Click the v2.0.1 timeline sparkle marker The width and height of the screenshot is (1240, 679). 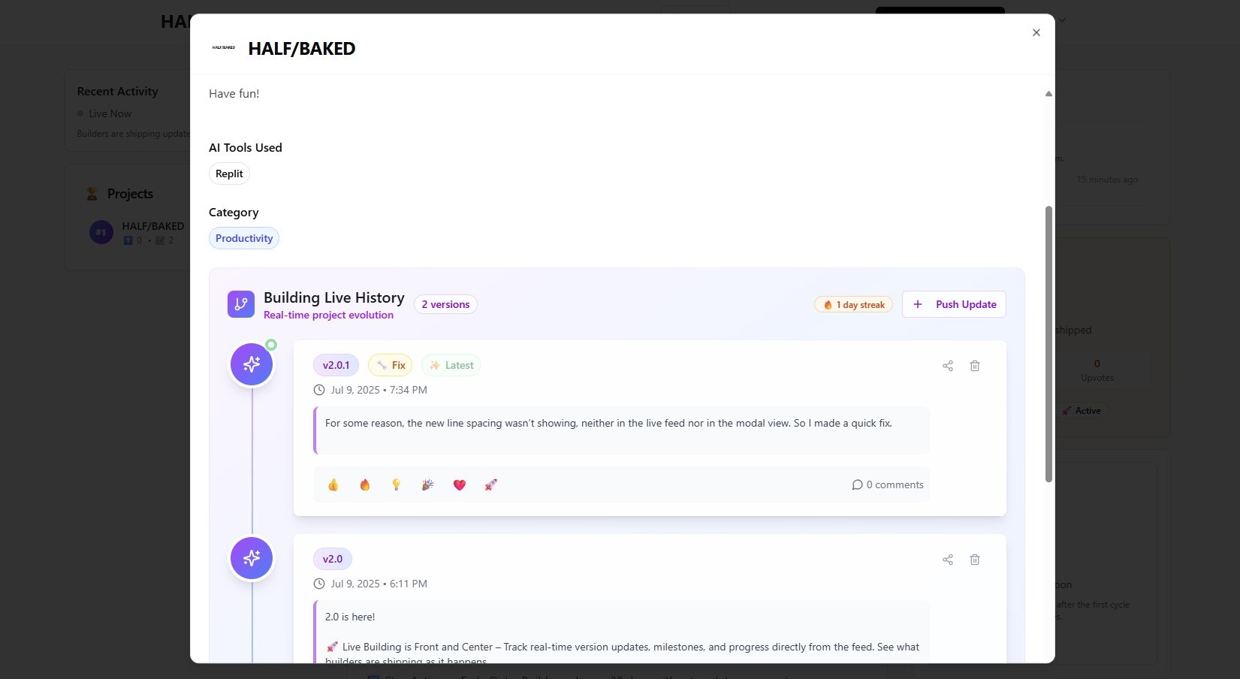252,364
